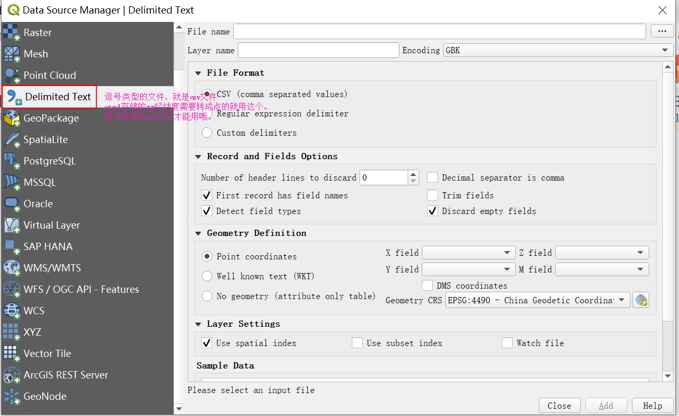This screenshot has height=416, width=679.
Task: Click the Delimited Text comma icon
Action: click(x=14, y=97)
